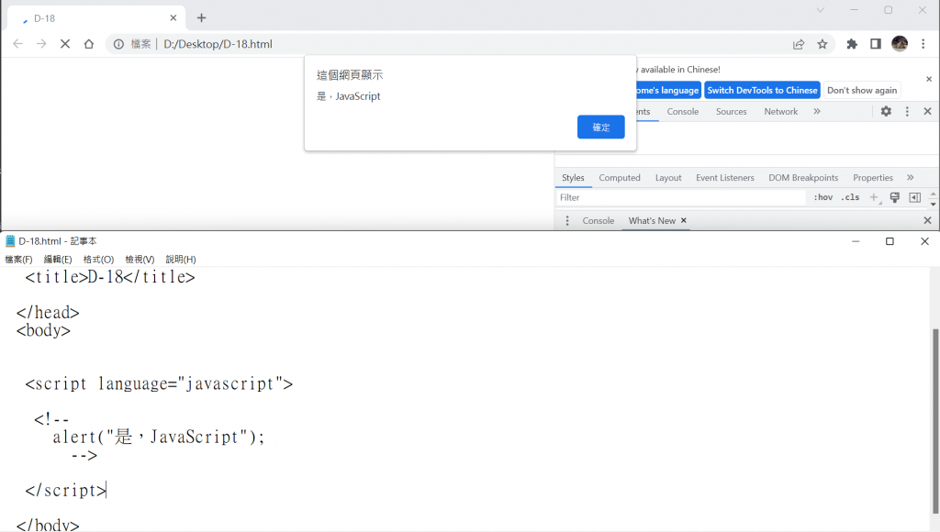Click the closing </script> tag line
The image size is (940, 532).
pyautogui.click(x=65, y=490)
